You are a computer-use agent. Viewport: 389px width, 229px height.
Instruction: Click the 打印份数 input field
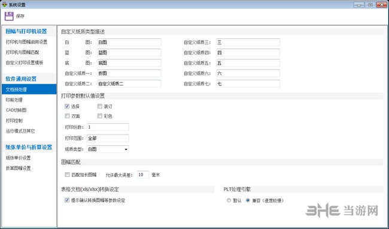[108, 127]
